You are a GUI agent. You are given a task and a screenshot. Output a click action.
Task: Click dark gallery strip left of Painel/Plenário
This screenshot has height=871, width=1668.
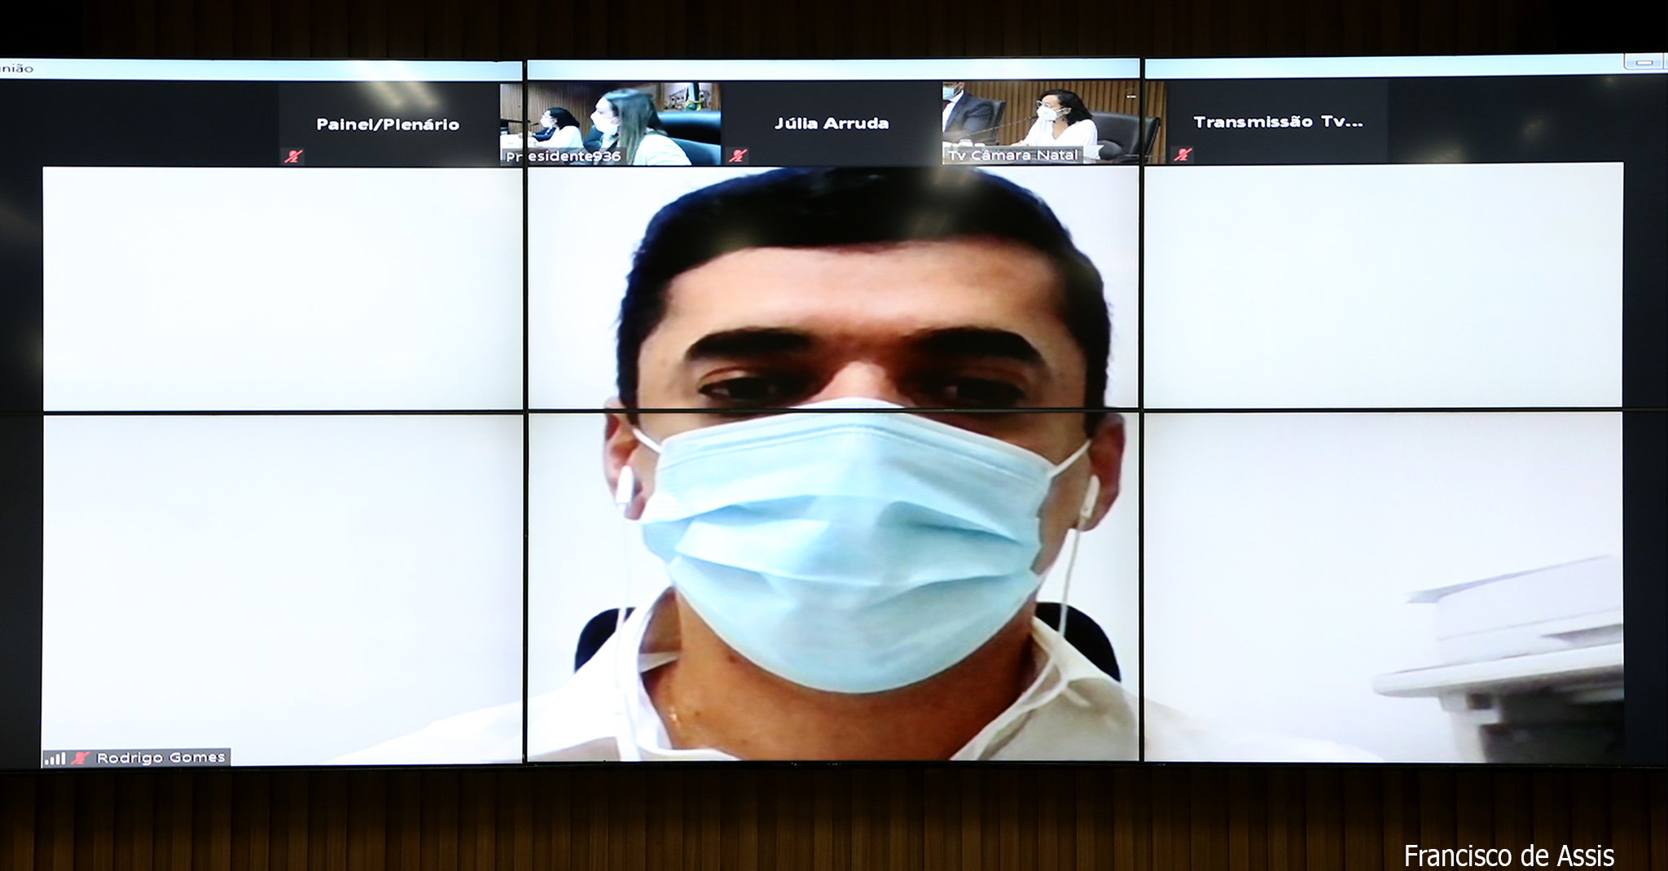click(x=138, y=122)
